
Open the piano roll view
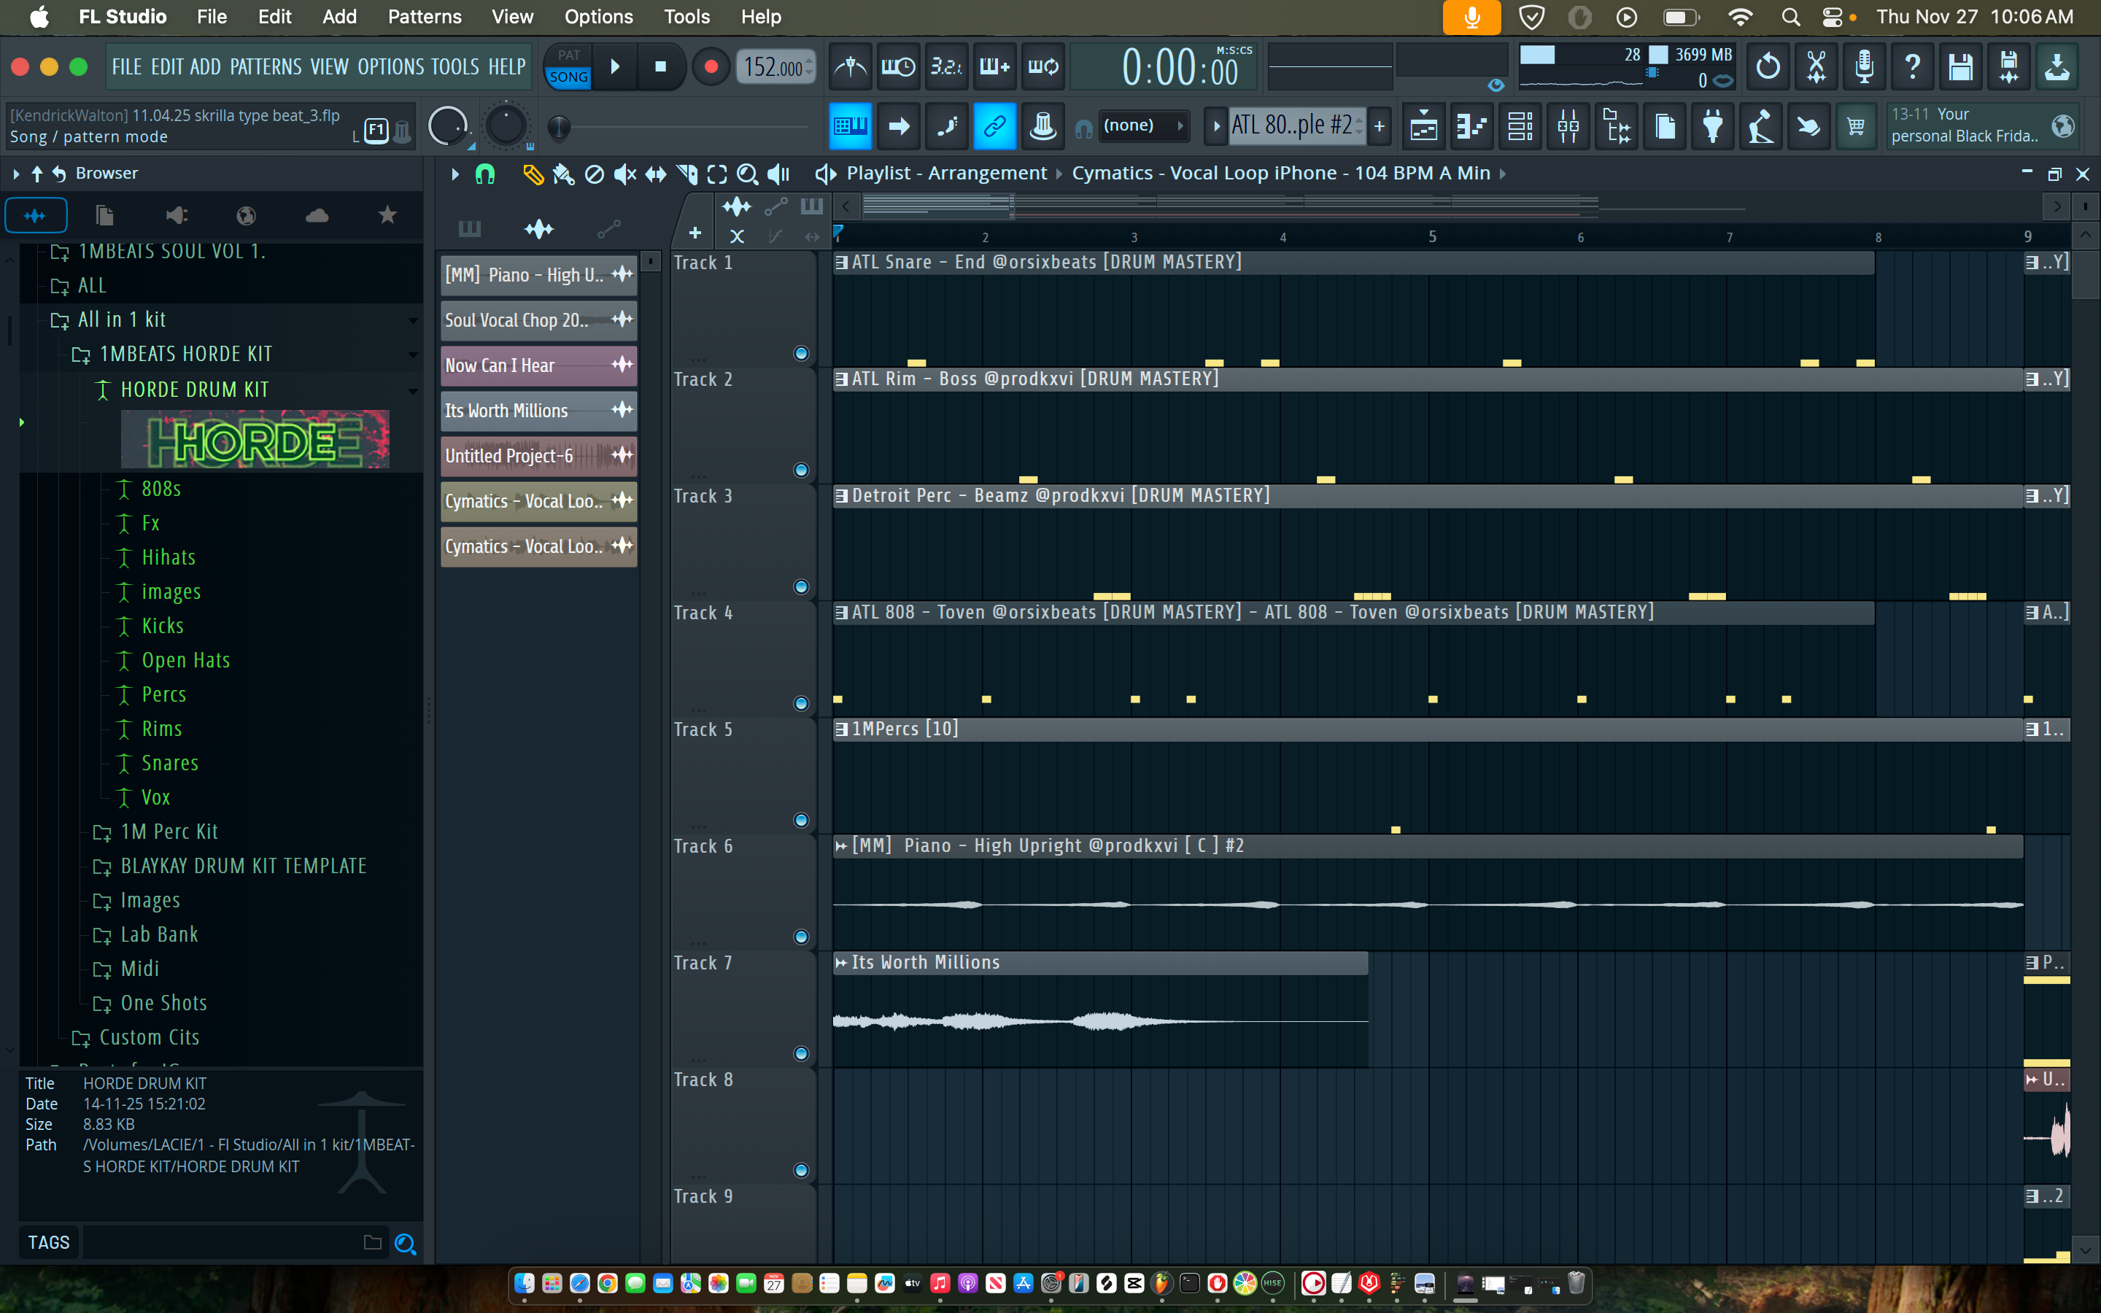(1471, 127)
